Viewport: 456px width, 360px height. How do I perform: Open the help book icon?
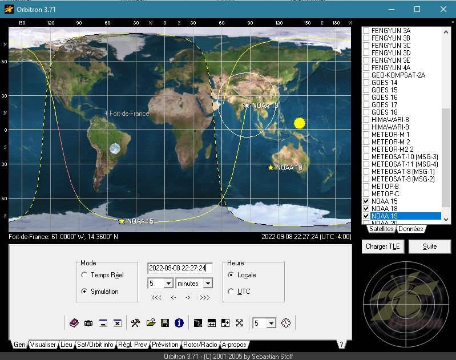tap(74, 323)
